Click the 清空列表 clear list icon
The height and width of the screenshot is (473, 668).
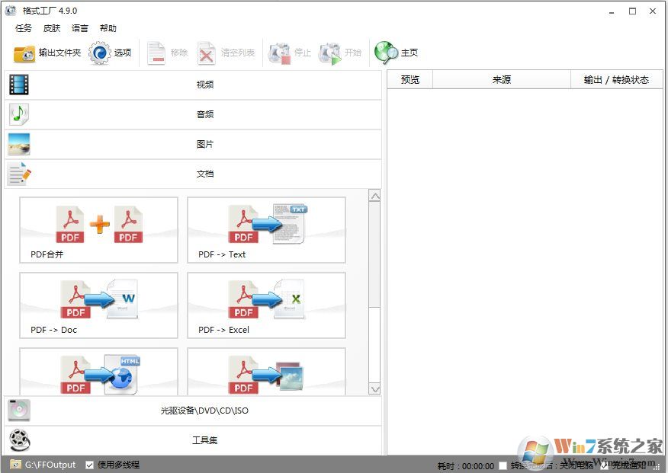click(206, 53)
